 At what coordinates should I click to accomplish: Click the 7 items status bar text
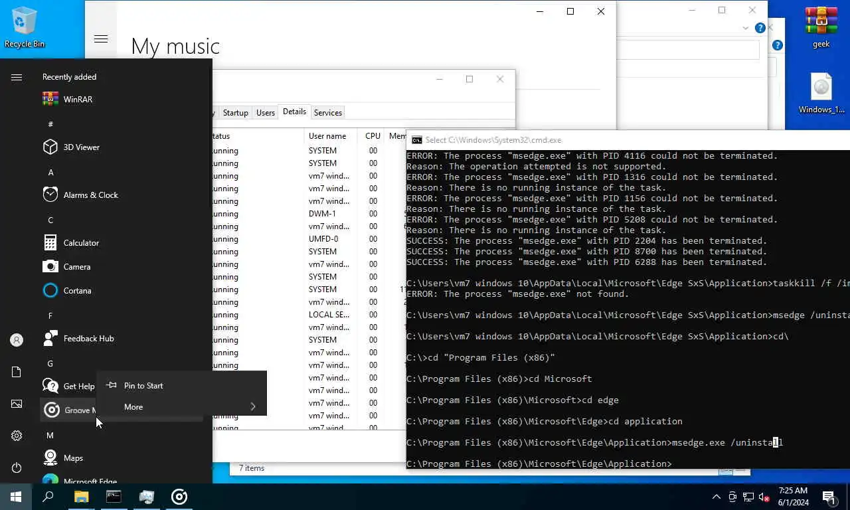(x=252, y=468)
